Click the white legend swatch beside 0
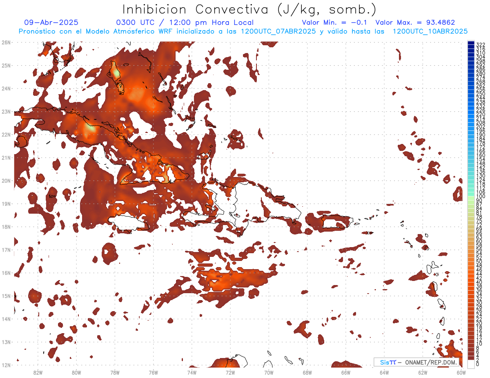The width and height of the screenshot is (490, 378). click(x=471, y=363)
